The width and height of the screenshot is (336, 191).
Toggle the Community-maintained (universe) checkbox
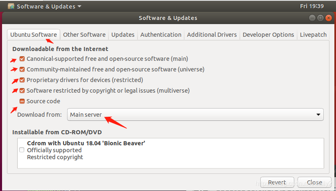click(22, 69)
